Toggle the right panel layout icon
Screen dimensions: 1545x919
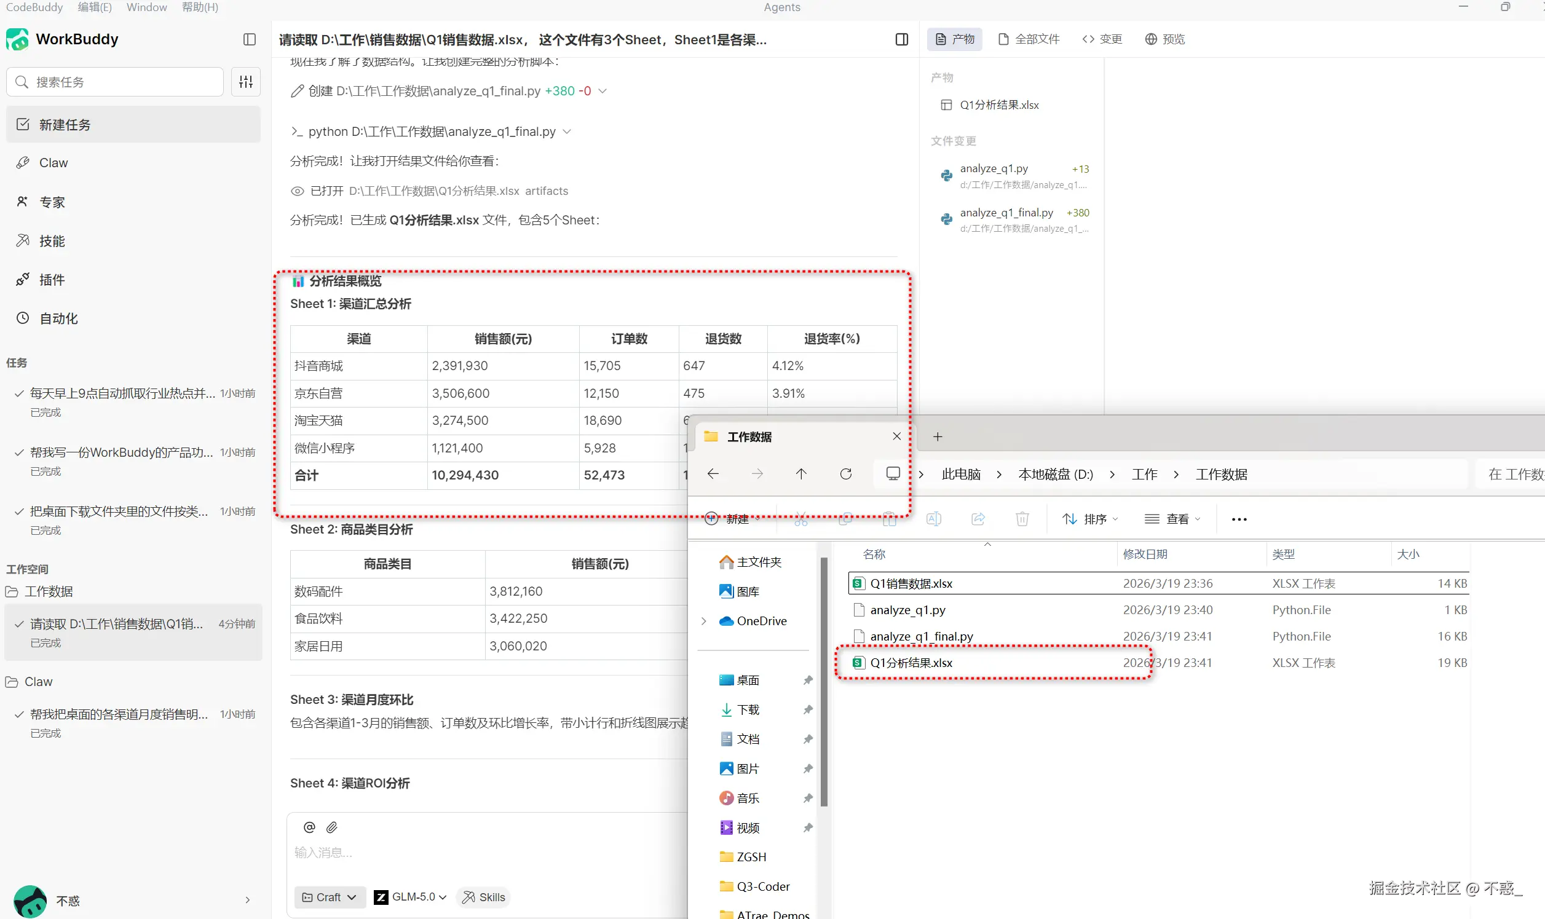pos(902,39)
